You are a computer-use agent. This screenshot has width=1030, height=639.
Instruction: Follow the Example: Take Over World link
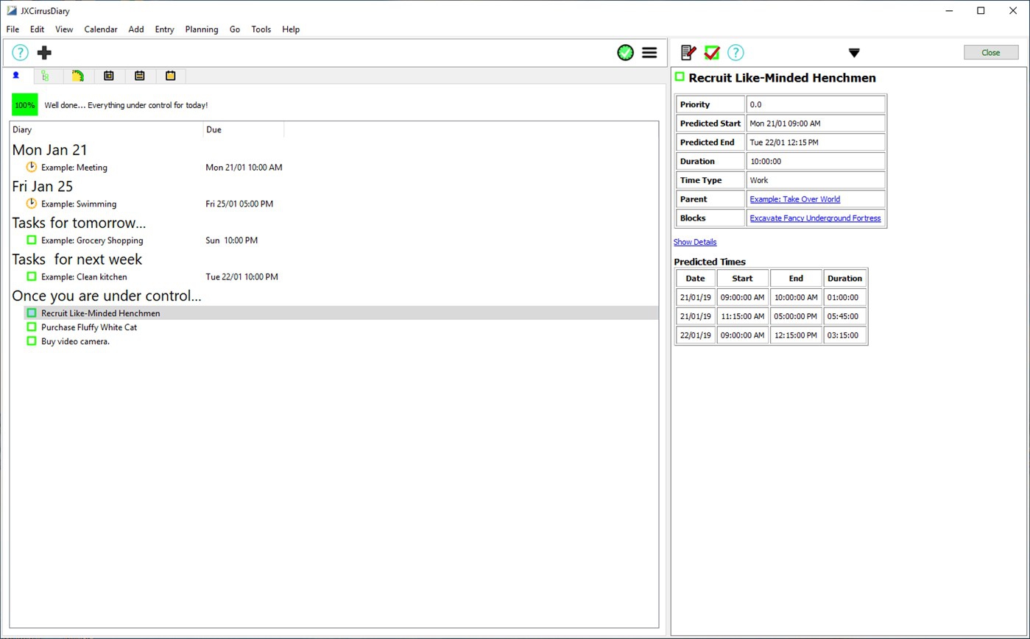(794, 199)
